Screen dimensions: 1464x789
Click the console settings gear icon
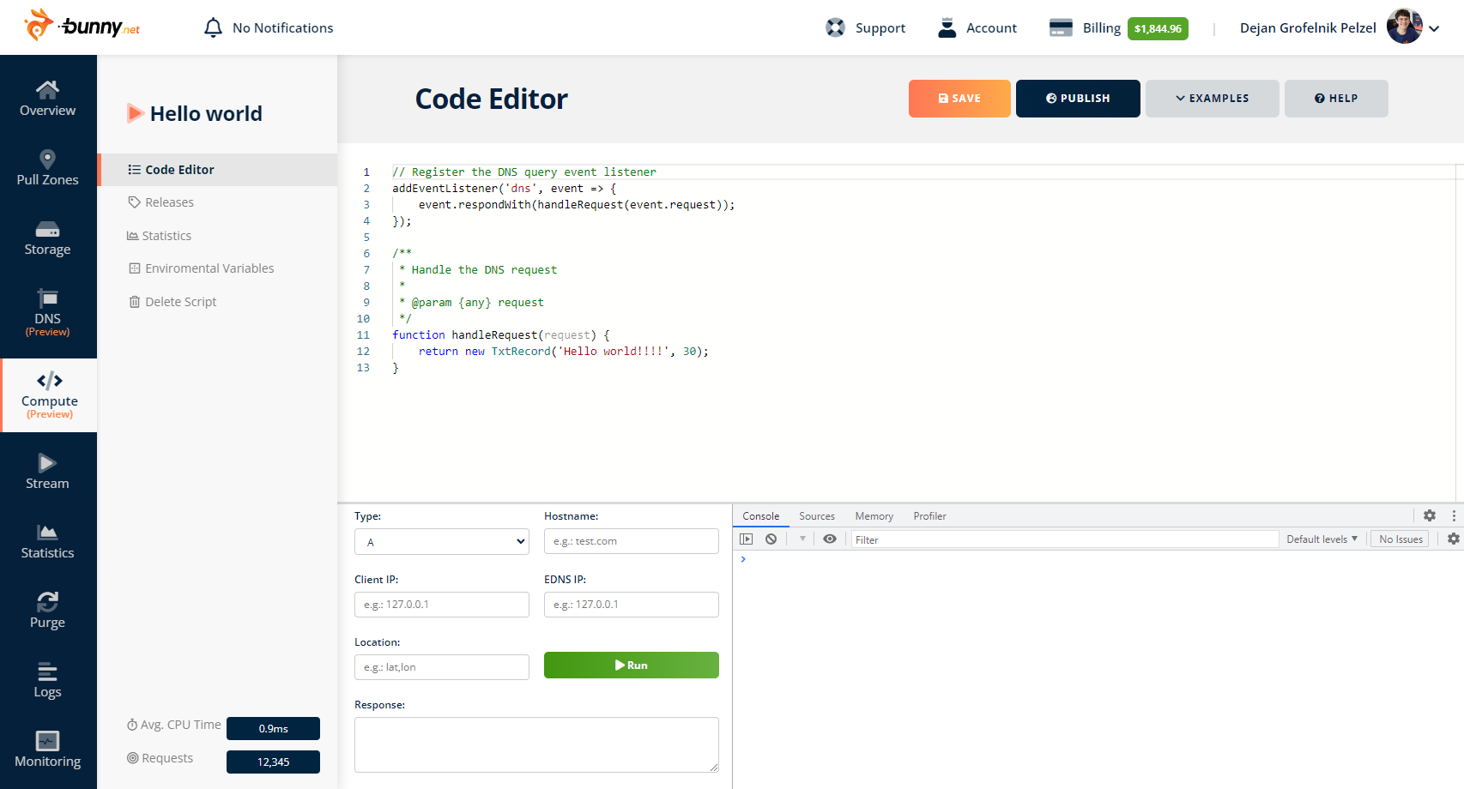pos(1430,515)
